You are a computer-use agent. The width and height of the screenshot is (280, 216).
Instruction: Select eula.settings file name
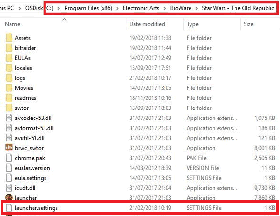click(x=31, y=178)
